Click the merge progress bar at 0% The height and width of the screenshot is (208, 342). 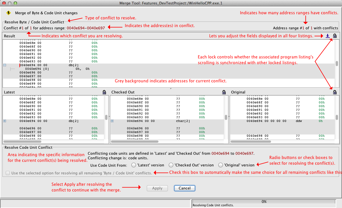(264, 201)
